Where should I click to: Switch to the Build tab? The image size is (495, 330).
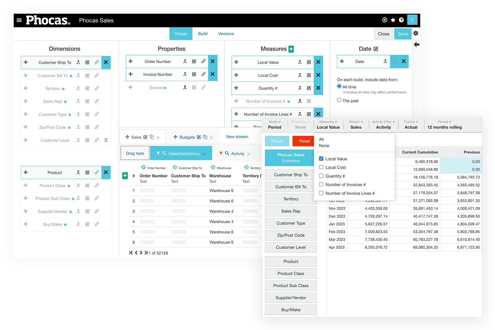tap(202, 33)
